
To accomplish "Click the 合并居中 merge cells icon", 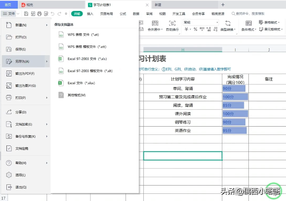I will [155, 23].
